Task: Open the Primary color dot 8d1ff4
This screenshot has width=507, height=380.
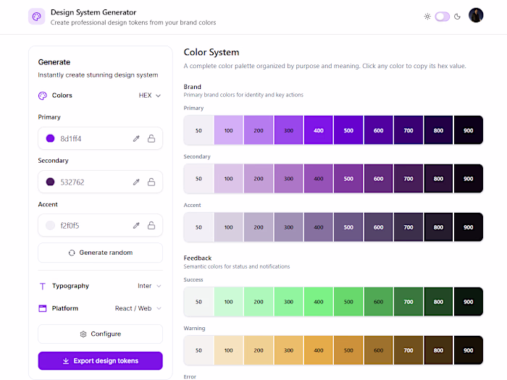Action: tap(51, 138)
